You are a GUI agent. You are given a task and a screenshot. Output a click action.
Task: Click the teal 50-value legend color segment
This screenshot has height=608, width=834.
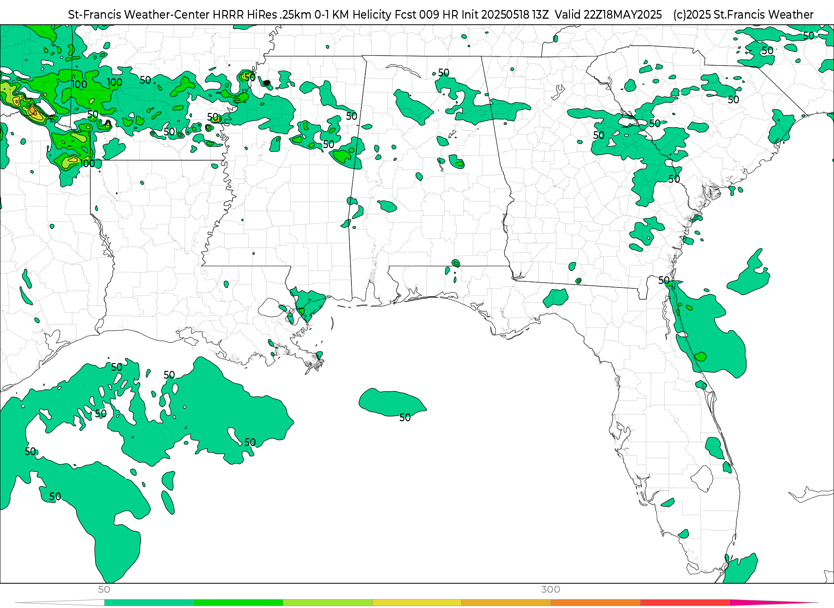tap(149, 602)
